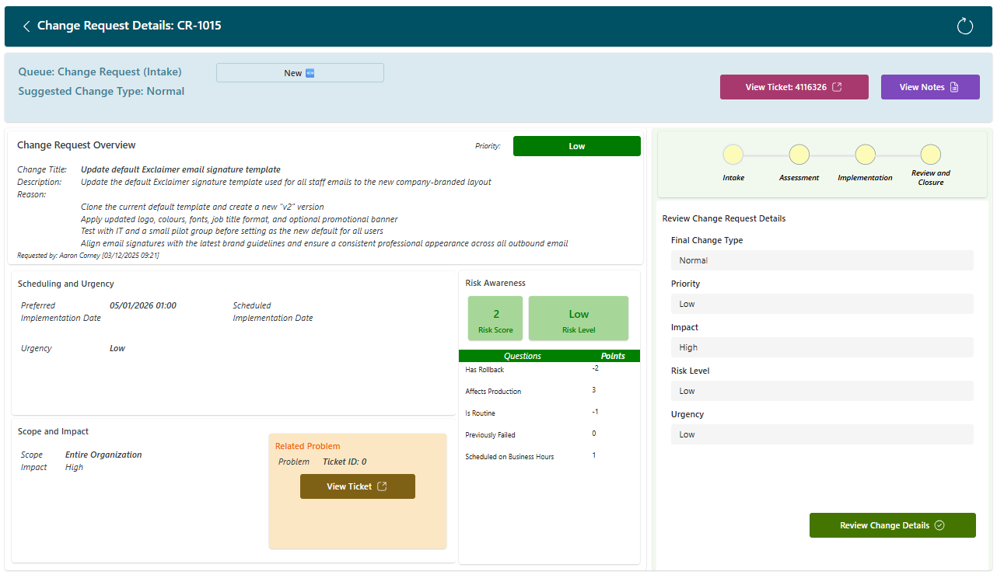Confirm with Review Change Details button

coord(893,525)
